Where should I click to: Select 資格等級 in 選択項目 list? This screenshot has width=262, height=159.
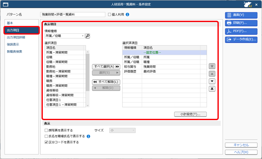coord(65,90)
